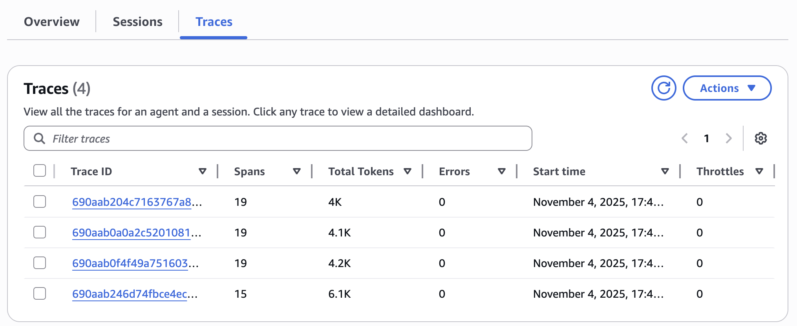Select the Traces tab
The width and height of the screenshot is (797, 326).
point(214,22)
